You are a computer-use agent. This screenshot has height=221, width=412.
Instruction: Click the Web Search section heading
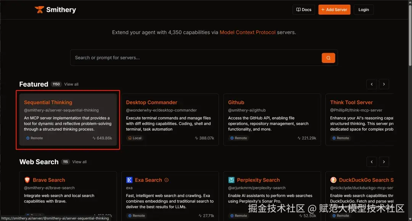coord(39,161)
